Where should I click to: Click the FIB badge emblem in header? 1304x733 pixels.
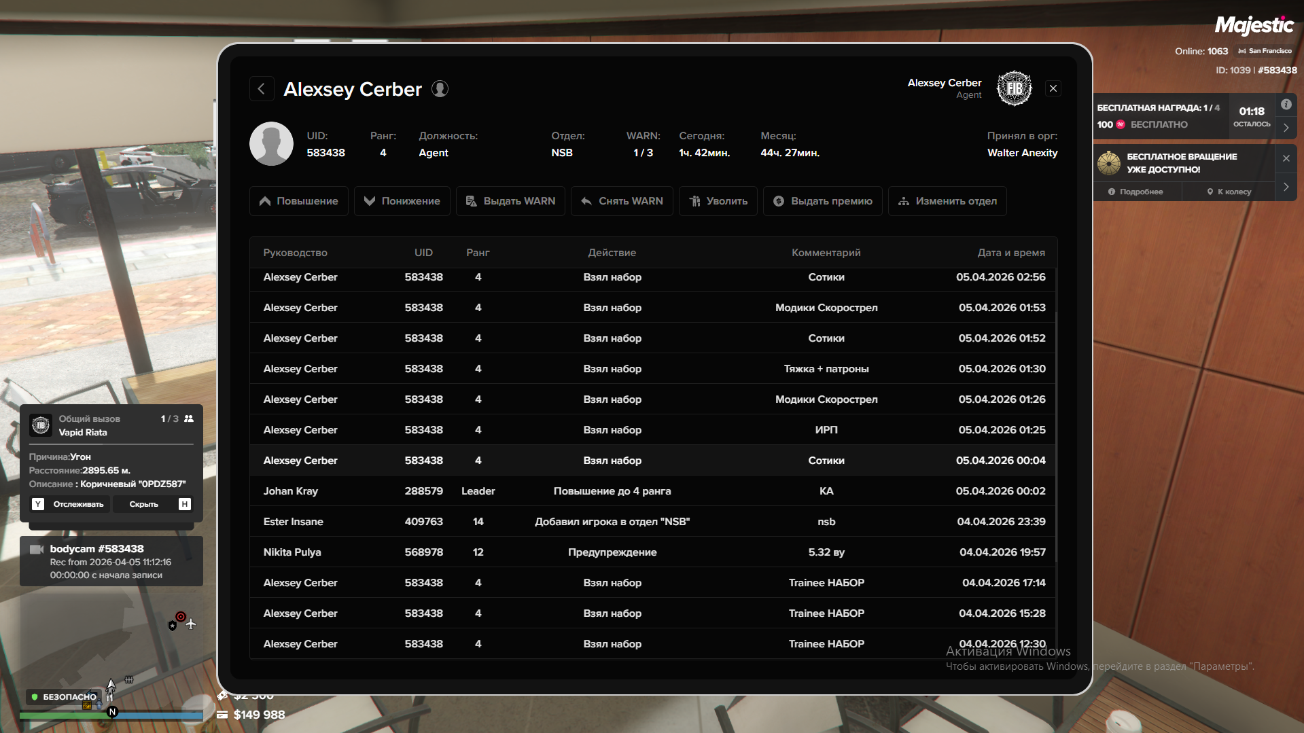1014,88
